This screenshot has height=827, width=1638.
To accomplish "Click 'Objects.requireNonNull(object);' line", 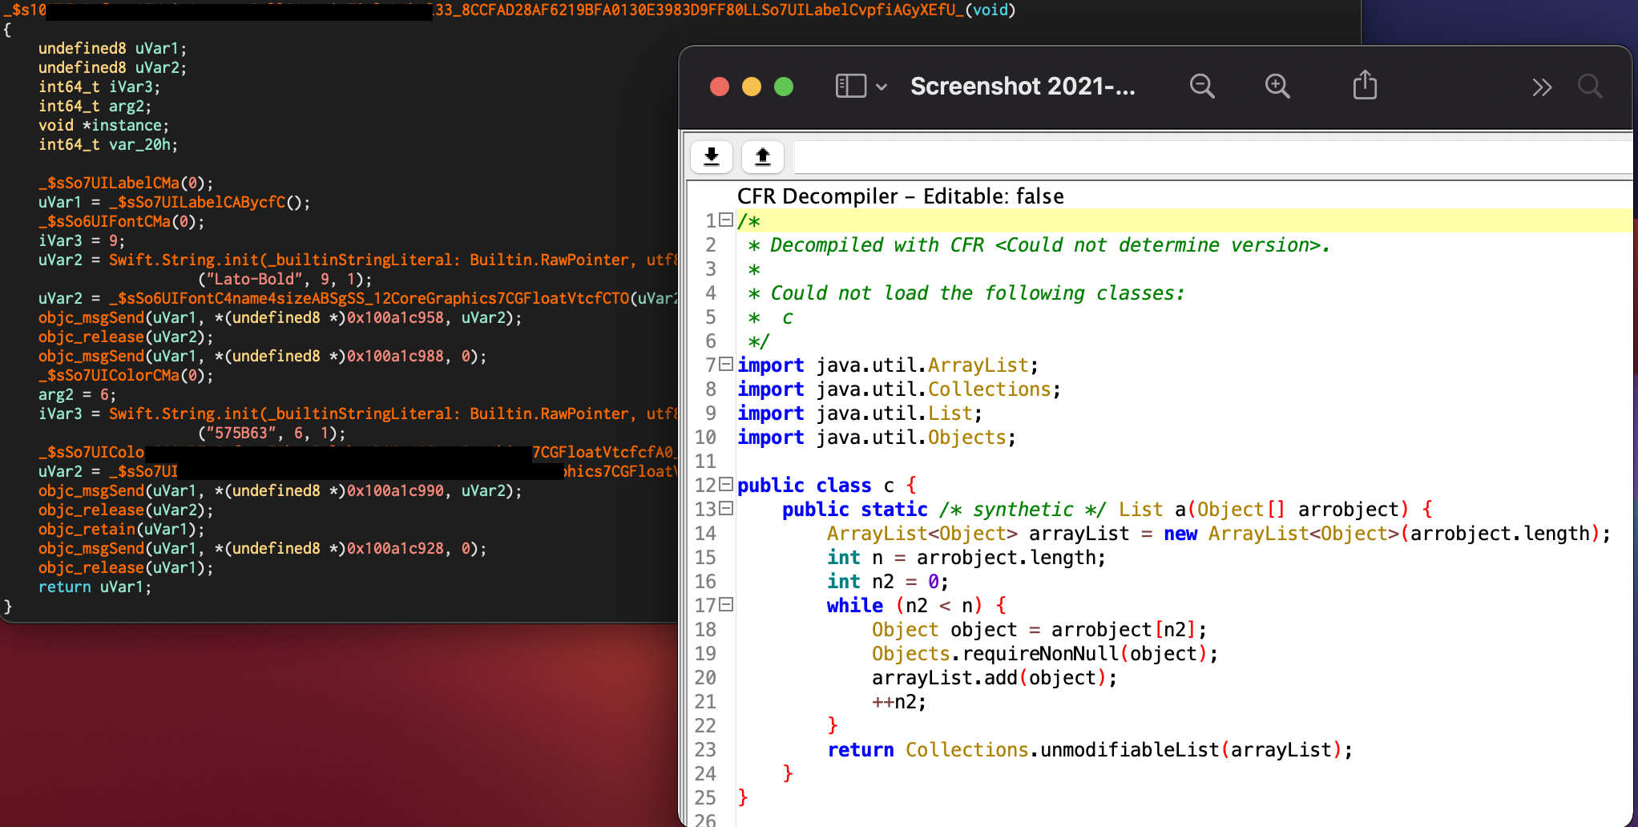I will tap(1045, 654).
